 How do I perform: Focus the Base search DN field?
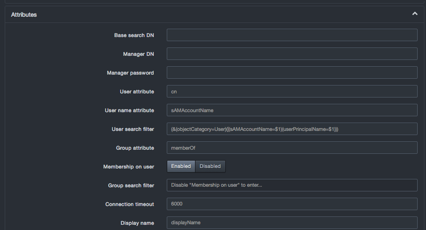point(292,35)
